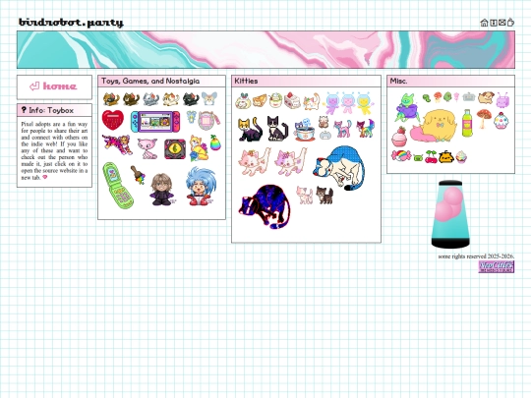Click the envelope mail icon in the header

coord(502,23)
